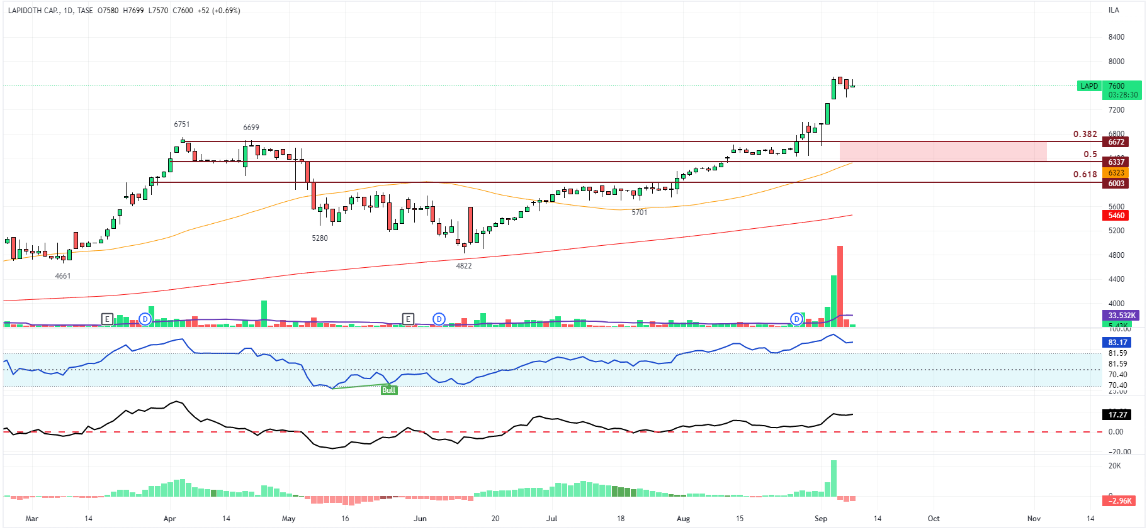The image size is (1147, 530).
Task: Select the 0.382 Fibonacci level text
Action: (1085, 134)
